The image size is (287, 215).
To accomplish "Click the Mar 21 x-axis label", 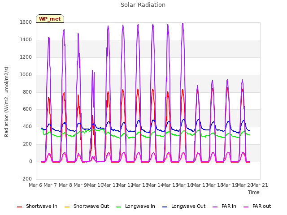I will click(x=260, y=185).
